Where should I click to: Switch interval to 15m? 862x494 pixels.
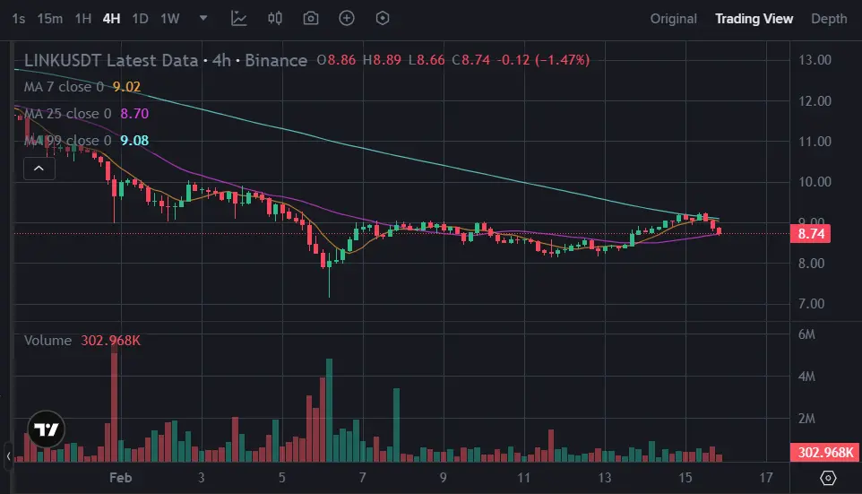click(x=50, y=18)
